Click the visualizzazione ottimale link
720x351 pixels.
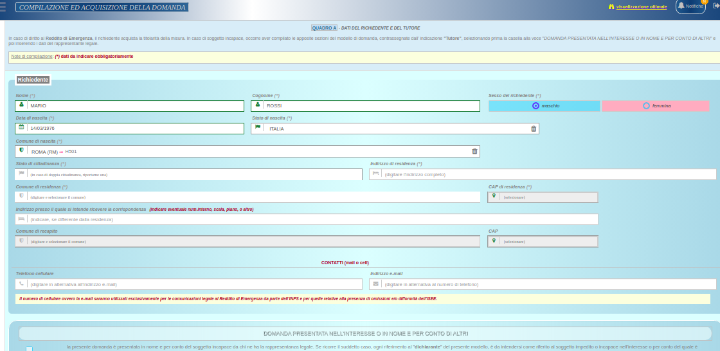point(641,6)
